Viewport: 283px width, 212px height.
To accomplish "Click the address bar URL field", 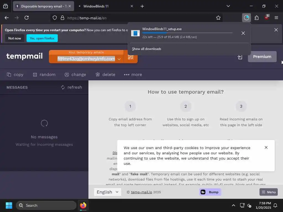I will pos(136,18).
